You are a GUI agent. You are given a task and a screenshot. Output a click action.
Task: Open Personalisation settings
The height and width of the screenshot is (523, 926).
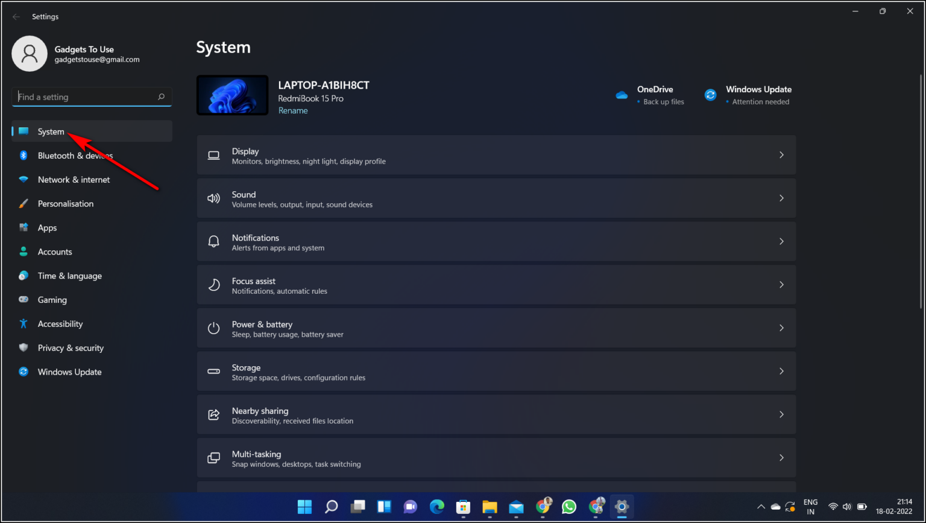coord(65,203)
